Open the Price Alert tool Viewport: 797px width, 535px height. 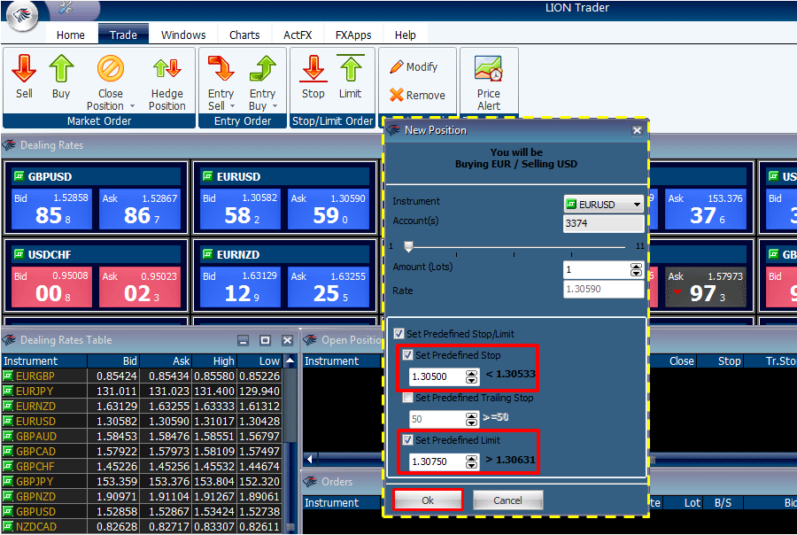click(x=489, y=83)
